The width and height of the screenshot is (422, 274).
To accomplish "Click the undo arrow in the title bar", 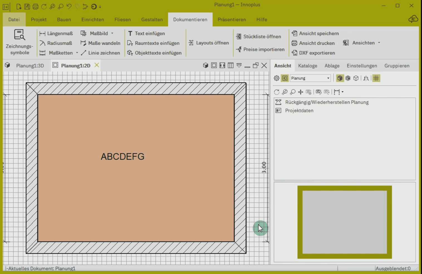I will pos(69,6).
